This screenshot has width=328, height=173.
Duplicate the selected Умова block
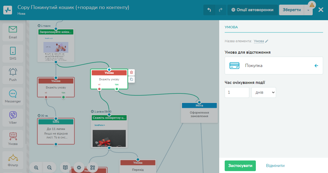[x=131, y=79]
